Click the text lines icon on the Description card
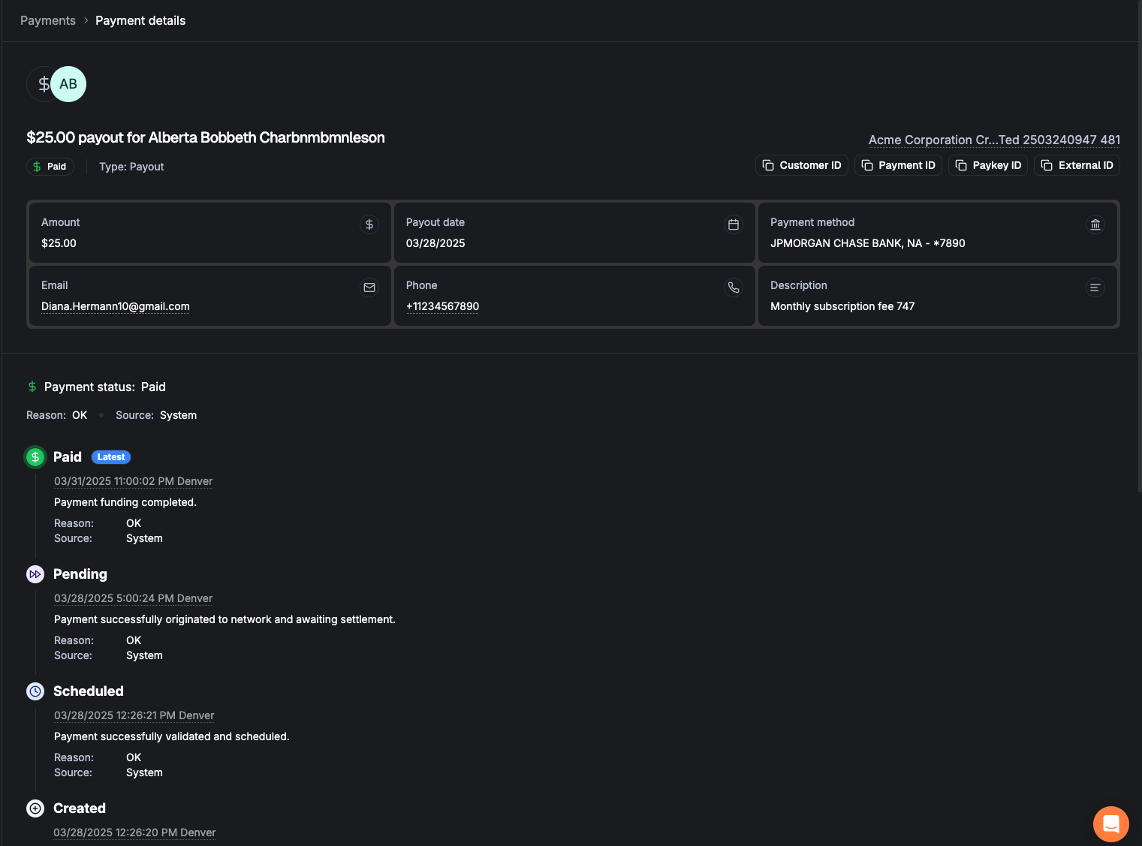Viewport: 1142px width, 846px height. click(x=1095, y=287)
